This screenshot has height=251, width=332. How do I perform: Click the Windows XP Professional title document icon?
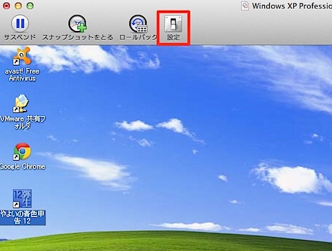[x=245, y=6]
